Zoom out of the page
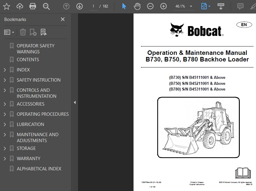The image size is (256, 191). click(x=150, y=6)
